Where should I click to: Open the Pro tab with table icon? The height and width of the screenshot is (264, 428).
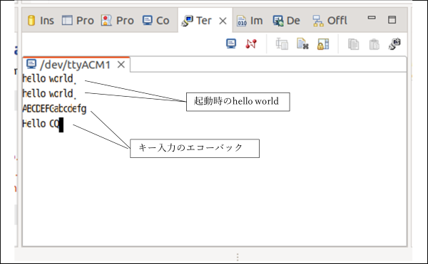tap(78, 21)
